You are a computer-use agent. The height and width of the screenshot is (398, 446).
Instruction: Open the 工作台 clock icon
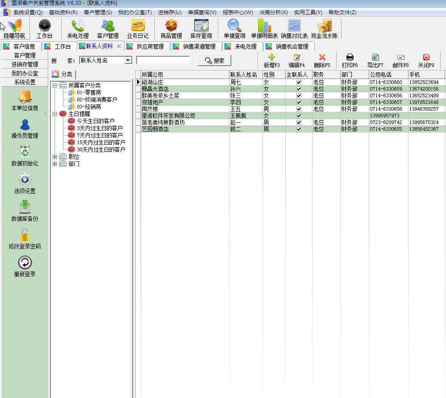point(44,29)
